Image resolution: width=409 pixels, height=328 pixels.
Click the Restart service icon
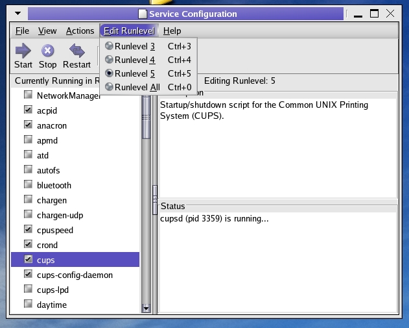pos(77,51)
